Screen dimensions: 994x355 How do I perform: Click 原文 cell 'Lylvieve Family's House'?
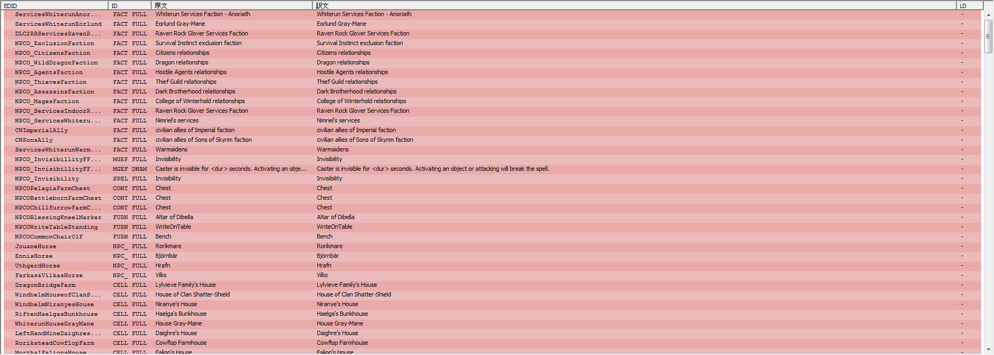click(185, 285)
